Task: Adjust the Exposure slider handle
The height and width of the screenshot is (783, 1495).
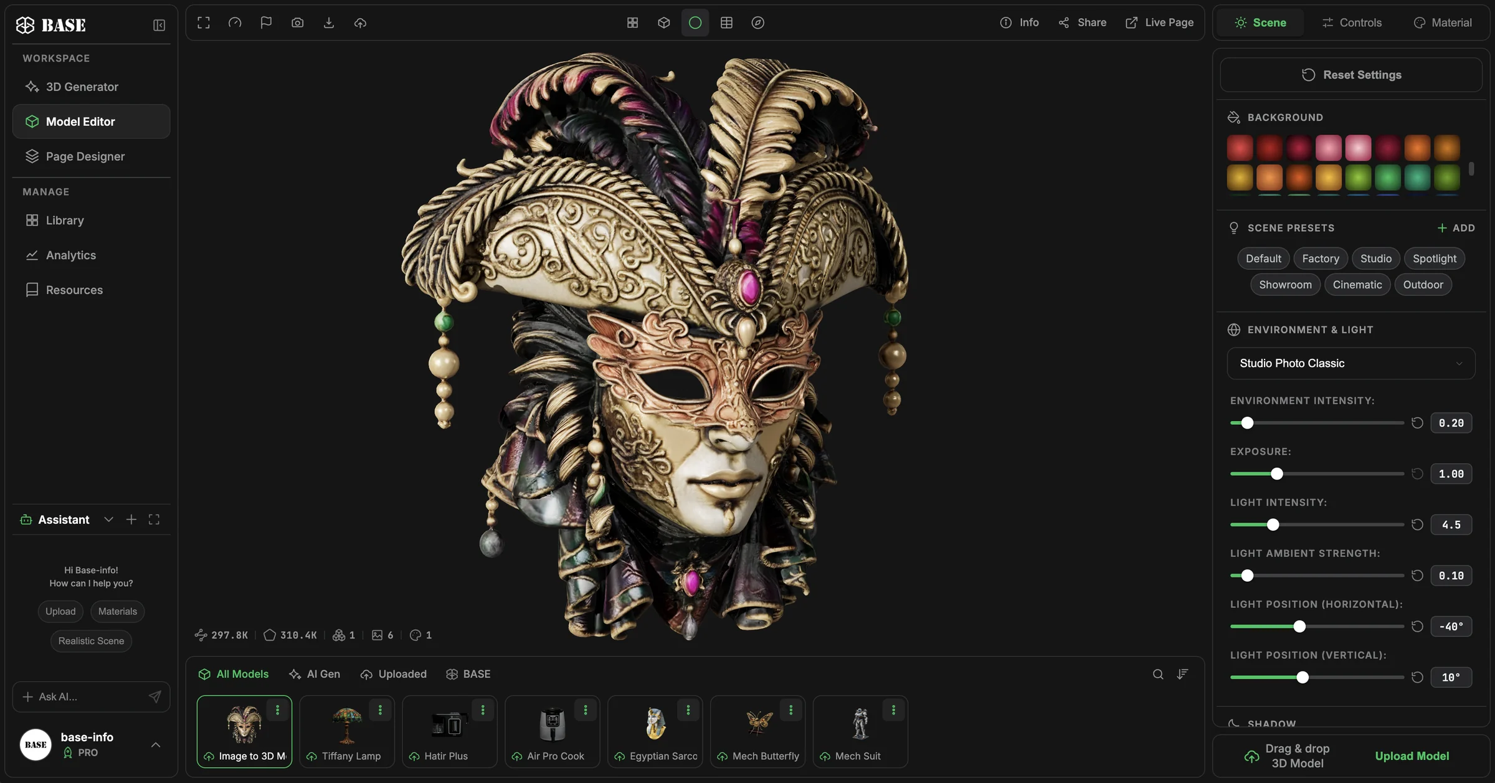Action: point(1276,474)
